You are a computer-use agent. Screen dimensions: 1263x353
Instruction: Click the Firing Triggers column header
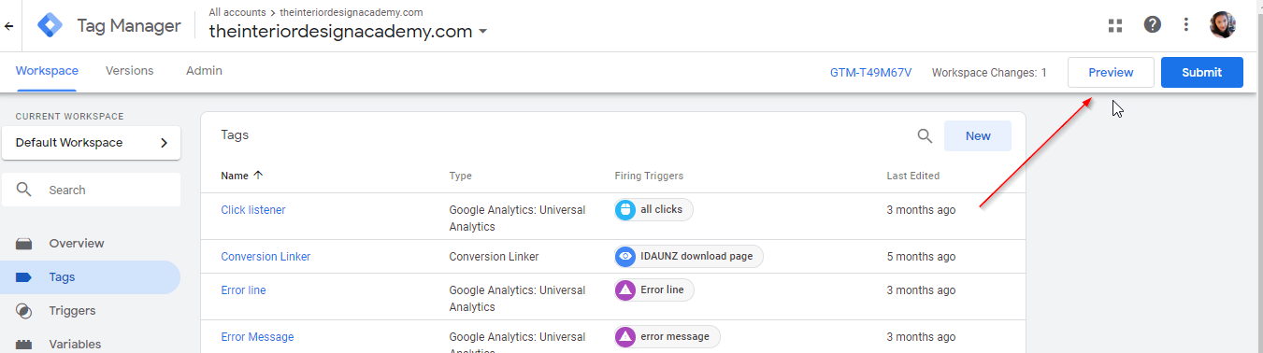pos(649,176)
